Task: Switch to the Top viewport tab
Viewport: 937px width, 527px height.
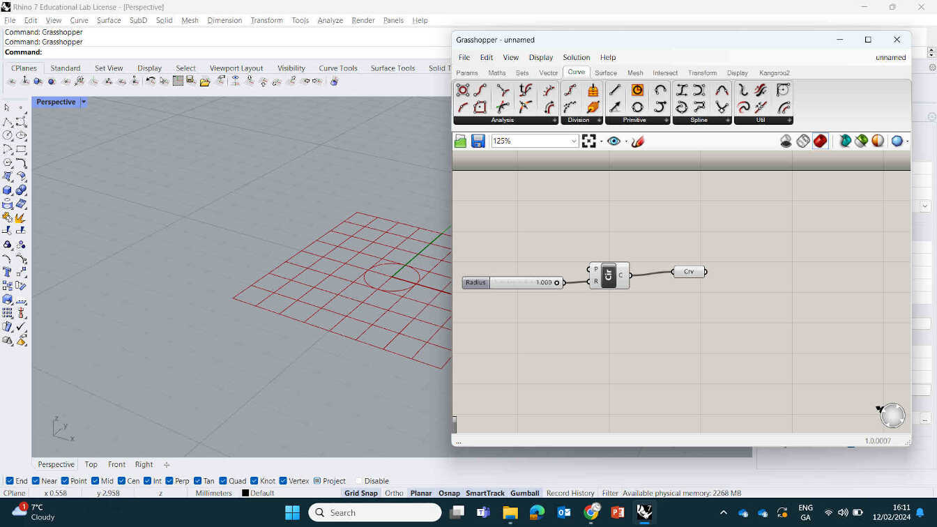Action: click(91, 464)
